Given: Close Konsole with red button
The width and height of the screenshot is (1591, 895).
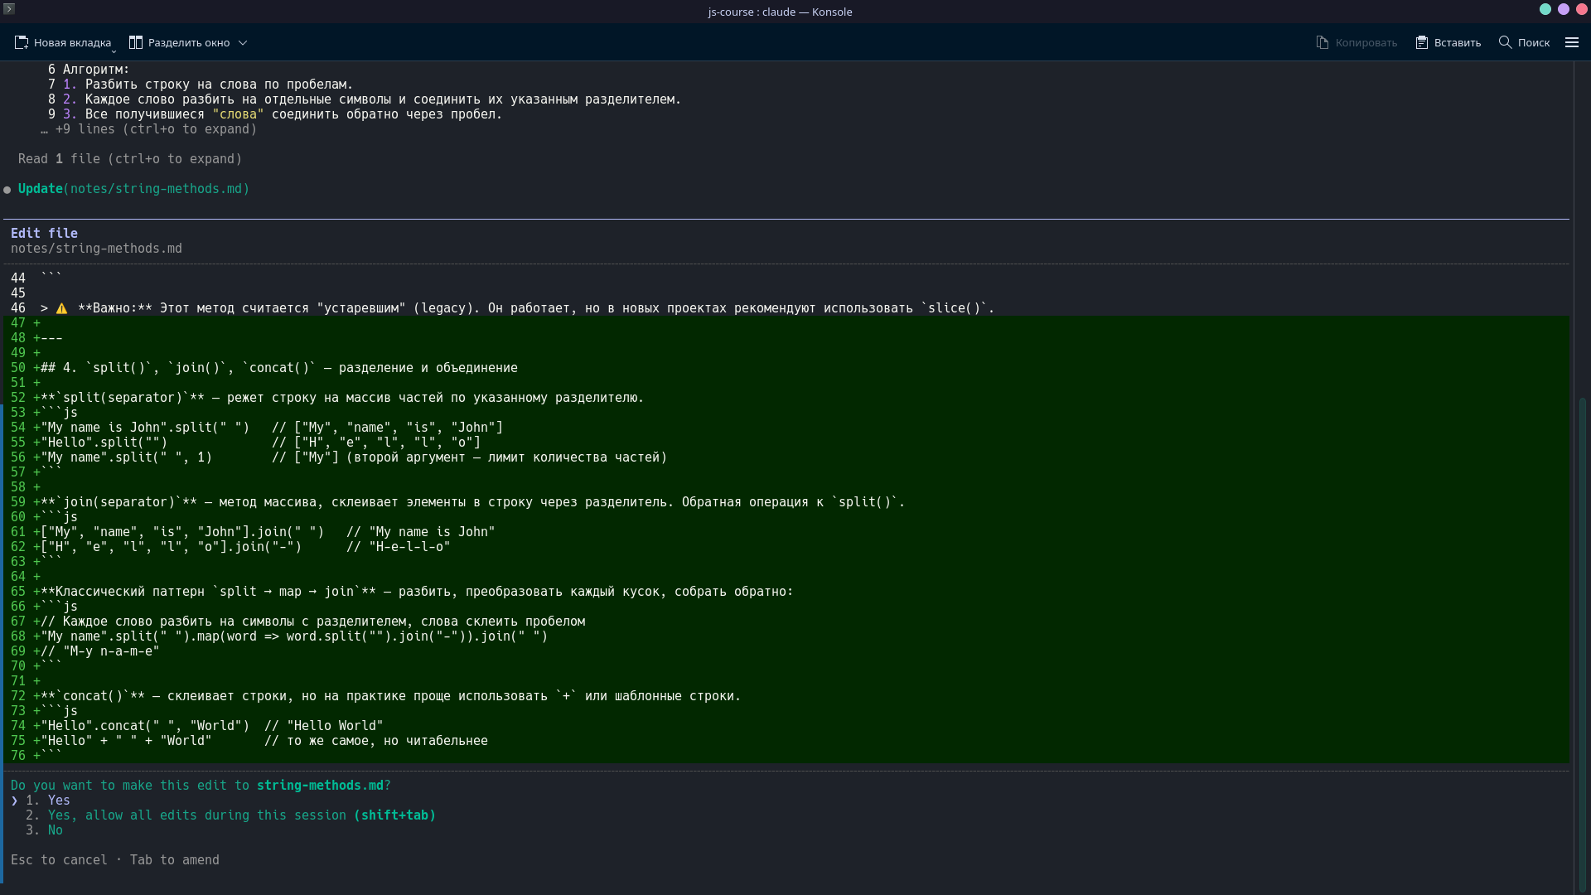Looking at the screenshot, I should tap(1582, 9).
